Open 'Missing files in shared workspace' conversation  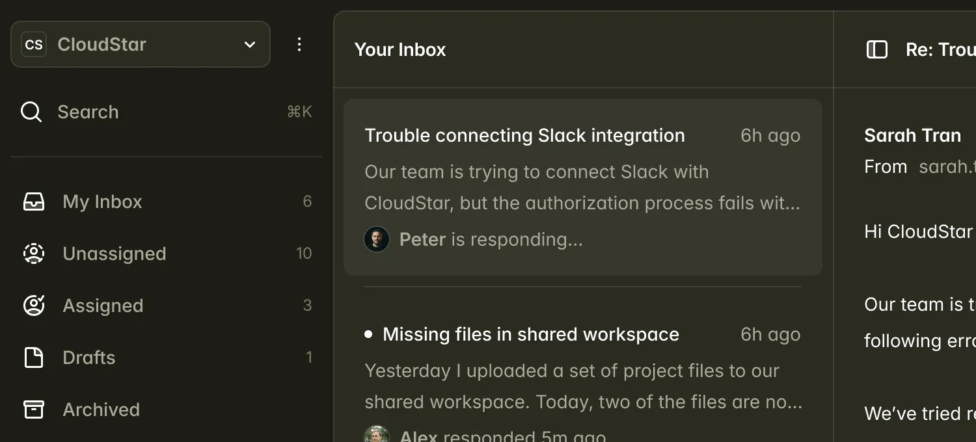(x=530, y=334)
